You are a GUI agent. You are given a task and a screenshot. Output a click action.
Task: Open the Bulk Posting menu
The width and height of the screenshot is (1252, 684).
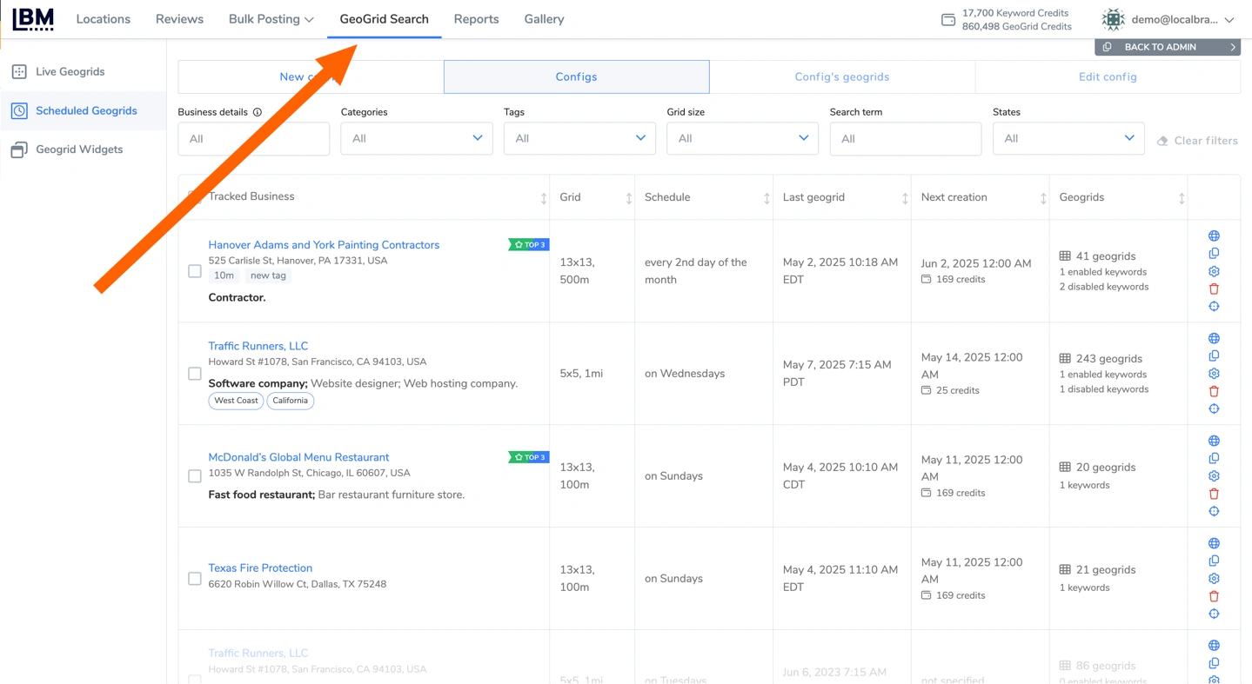tap(271, 19)
